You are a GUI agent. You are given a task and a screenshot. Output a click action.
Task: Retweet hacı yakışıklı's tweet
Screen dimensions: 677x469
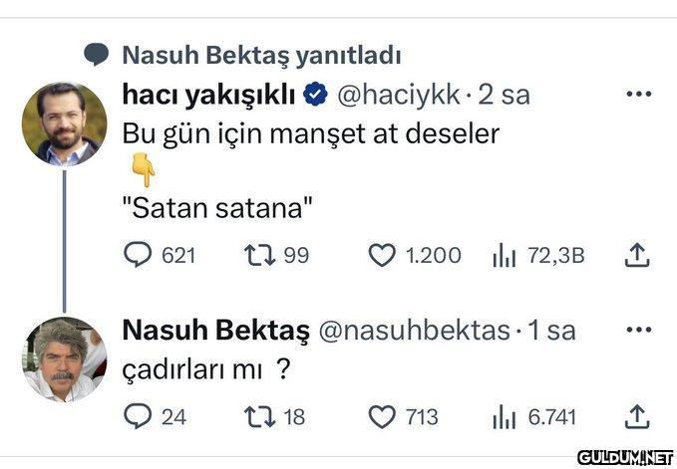pyautogui.click(x=258, y=256)
